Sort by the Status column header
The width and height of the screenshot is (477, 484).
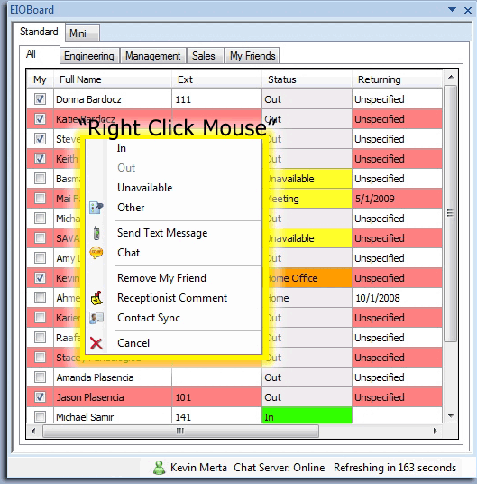pyautogui.click(x=307, y=79)
